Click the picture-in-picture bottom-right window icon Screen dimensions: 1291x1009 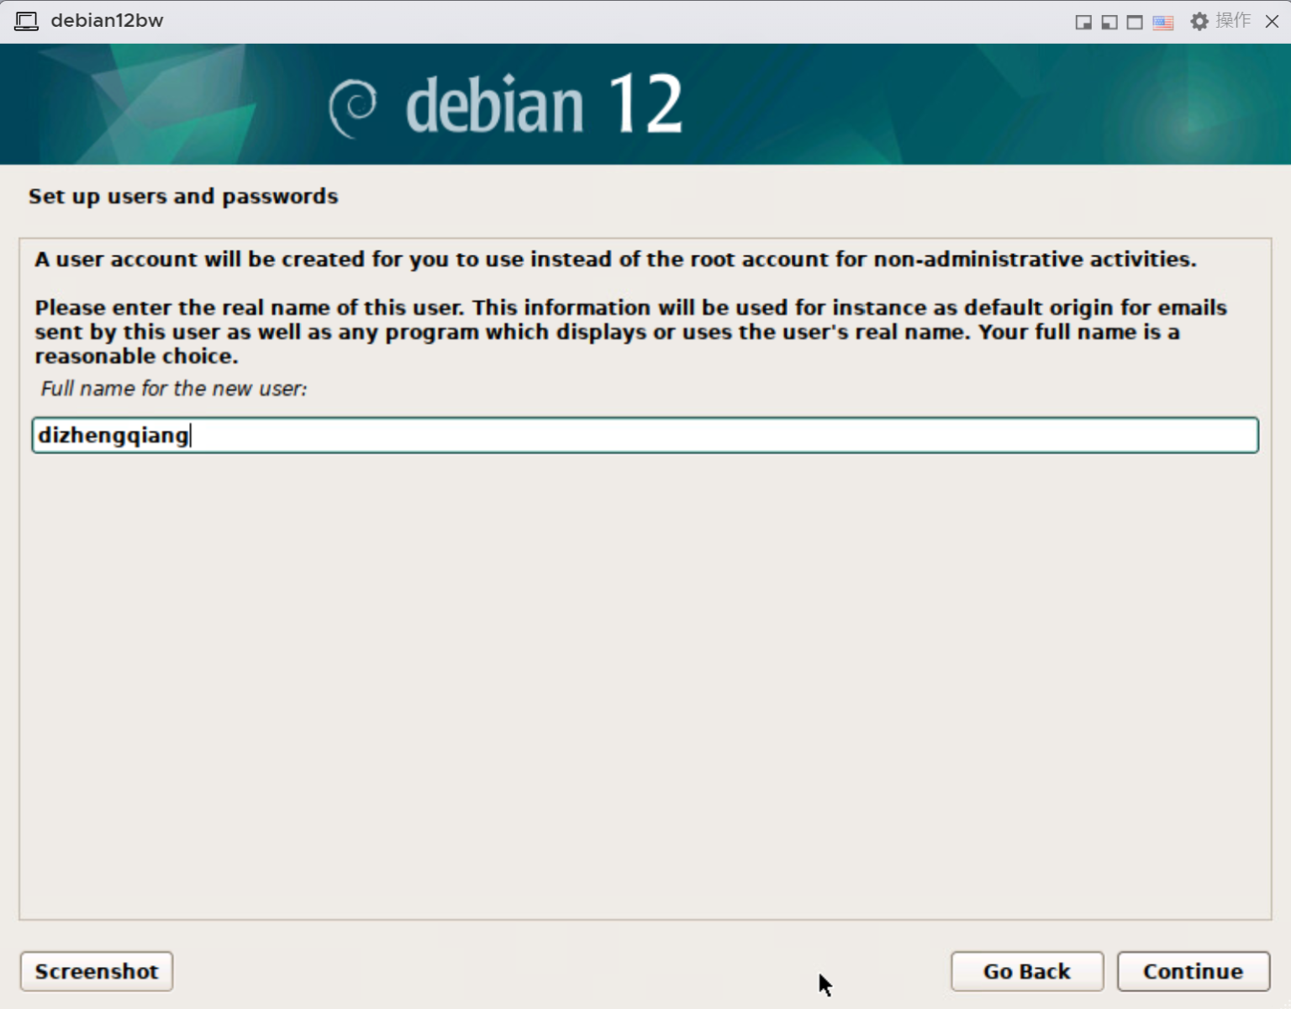(x=1083, y=22)
